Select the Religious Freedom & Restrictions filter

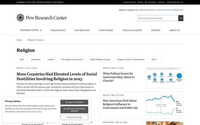tap(131, 59)
